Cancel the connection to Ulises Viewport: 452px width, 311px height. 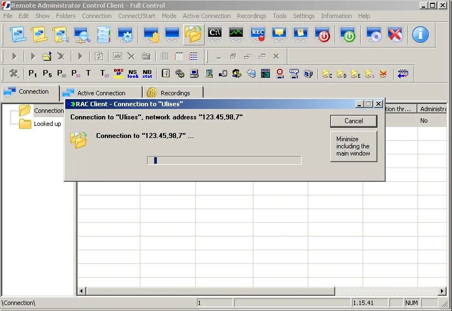pos(353,121)
